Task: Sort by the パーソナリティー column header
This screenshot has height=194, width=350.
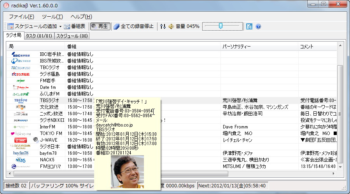Action: [259, 46]
